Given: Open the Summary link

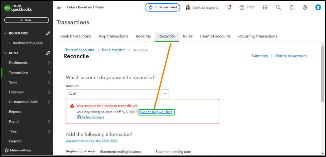Looking at the screenshot, I should click(260, 56).
